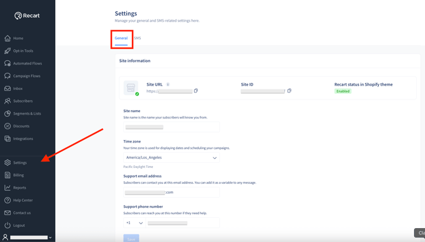Click the Logout power icon

tap(8, 226)
